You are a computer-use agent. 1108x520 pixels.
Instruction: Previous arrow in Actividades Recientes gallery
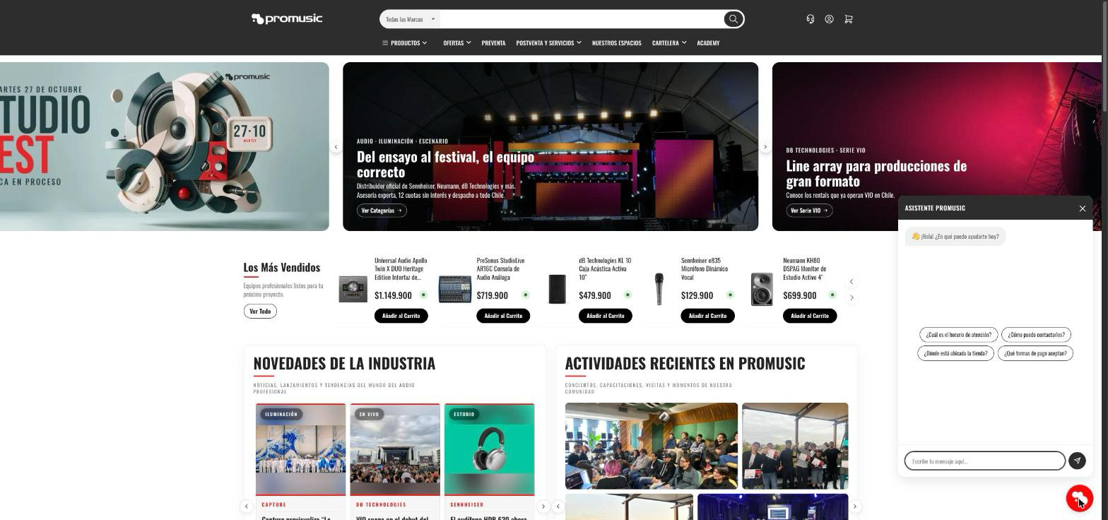click(558, 506)
